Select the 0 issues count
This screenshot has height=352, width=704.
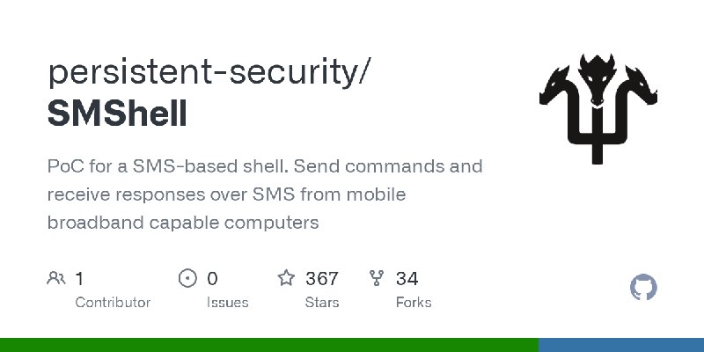(212, 279)
